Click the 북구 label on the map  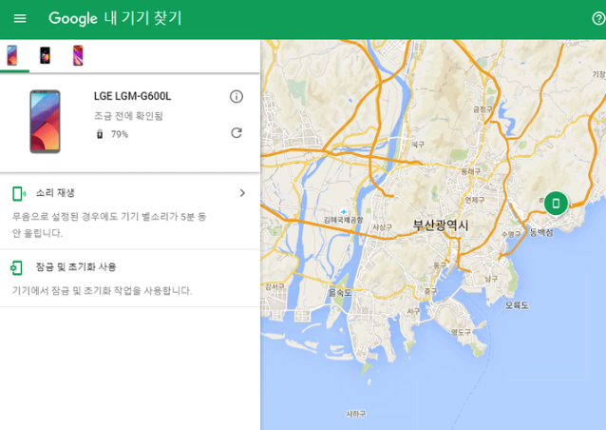click(418, 145)
